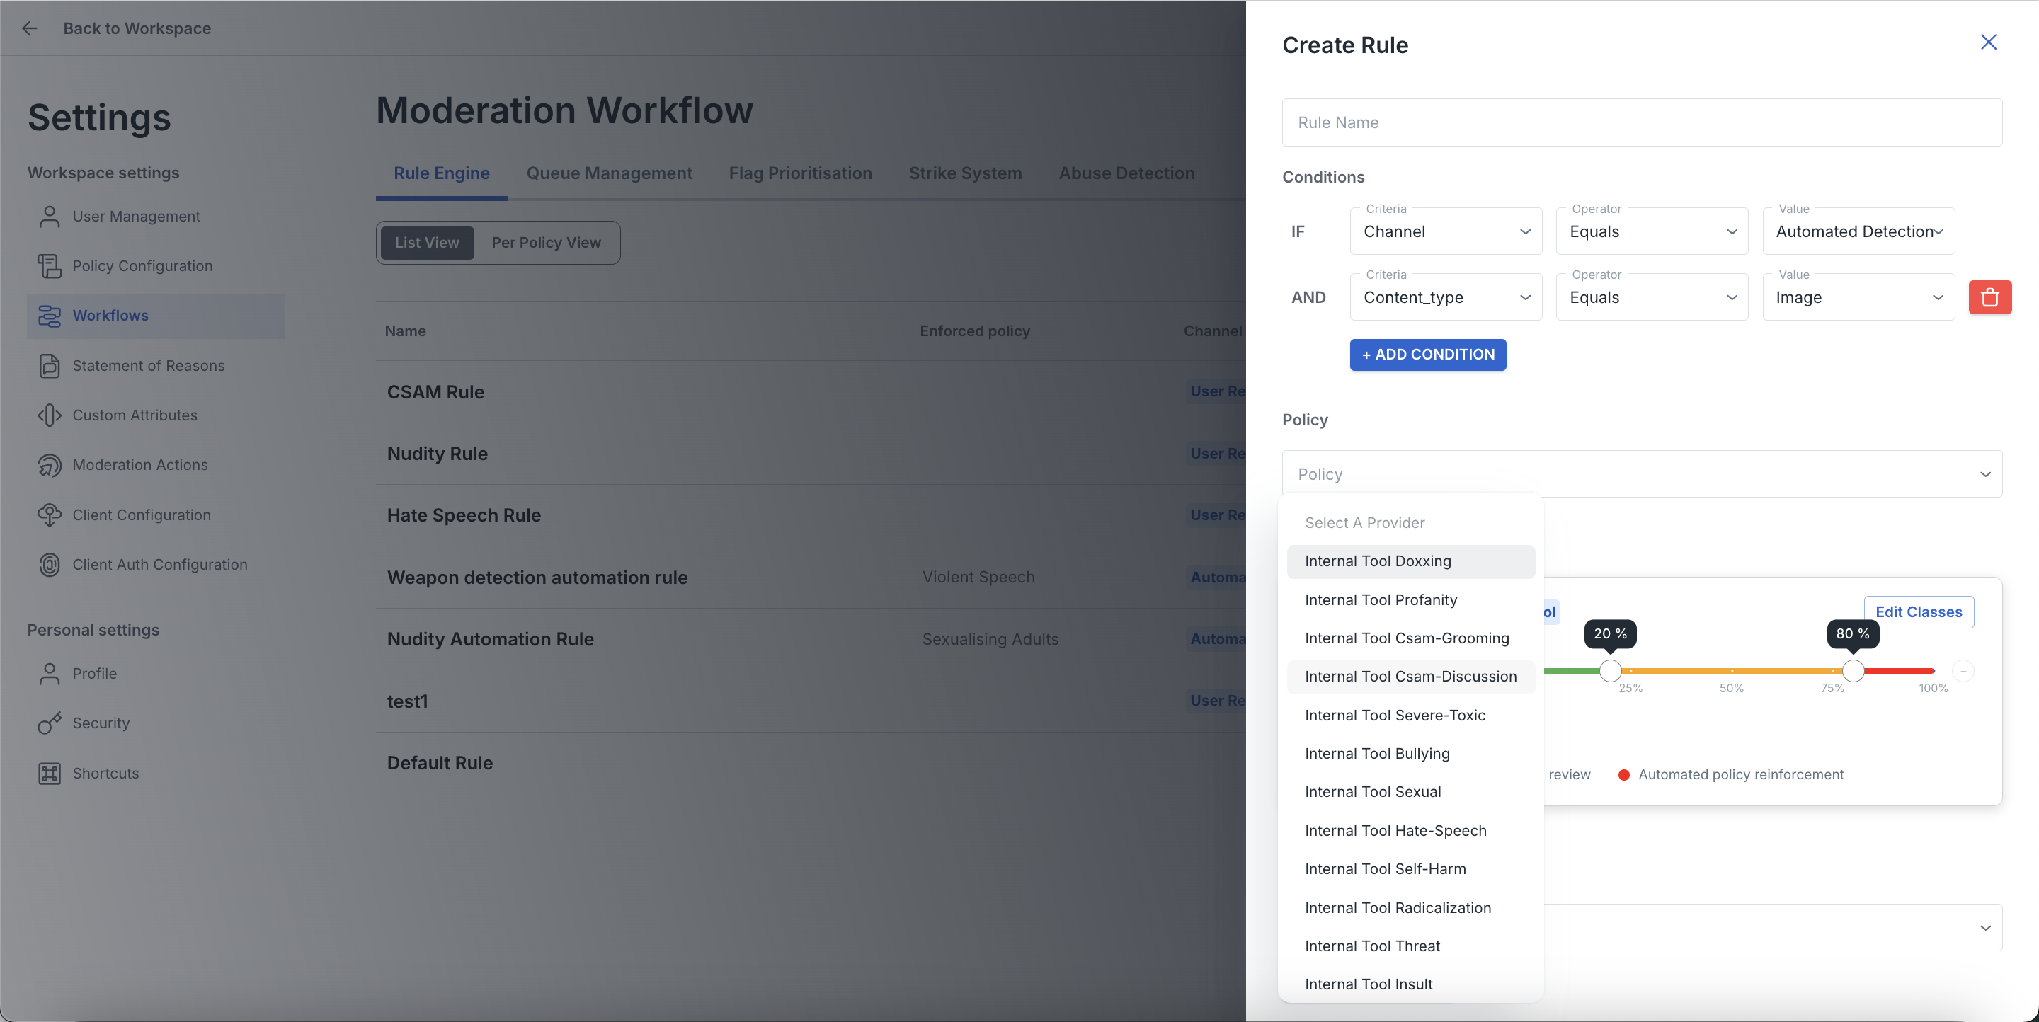Go Back to Workspace
Image resolution: width=2039 pixels, height=1022 pixels.
tap(137, 28)
